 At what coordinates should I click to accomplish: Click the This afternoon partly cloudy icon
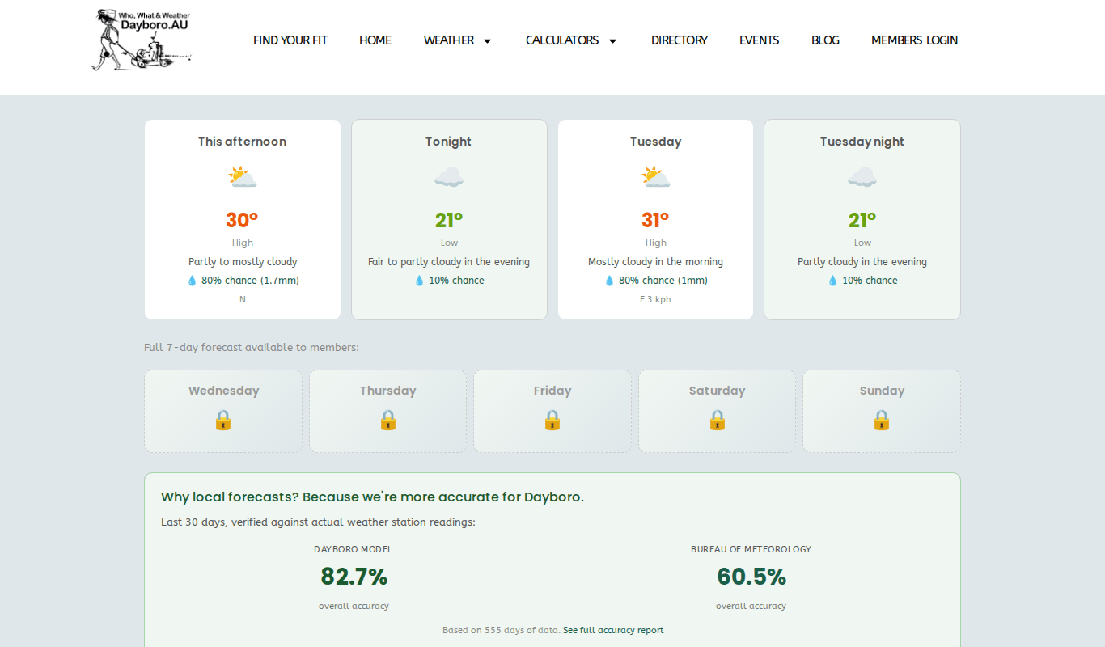[x=243, y=177]
